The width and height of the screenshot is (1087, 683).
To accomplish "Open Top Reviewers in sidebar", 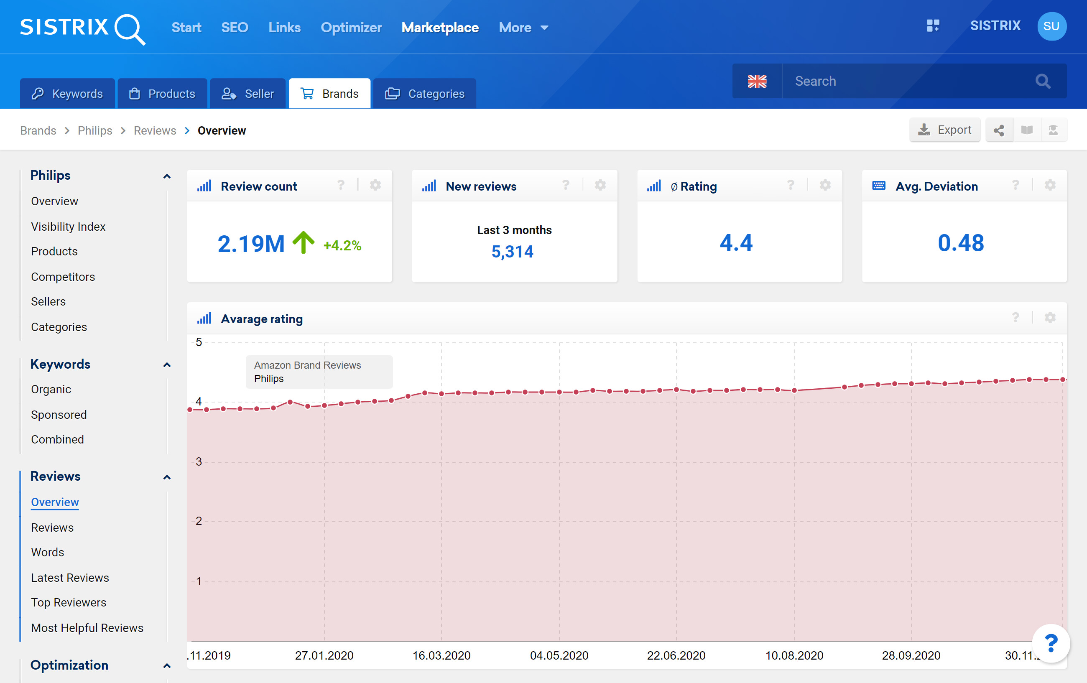I will click(x=69, y=603).
